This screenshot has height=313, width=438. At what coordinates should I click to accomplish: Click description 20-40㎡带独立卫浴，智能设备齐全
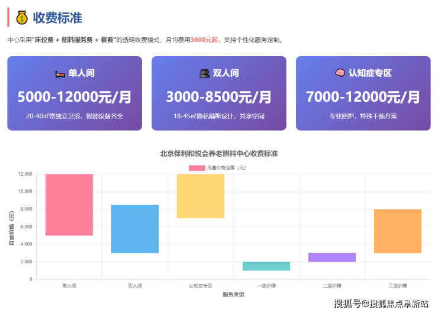click(x=75, y=116)
